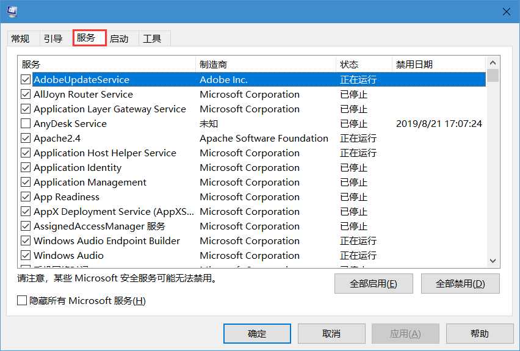Toggle 隐藏所有 Microsoft 服务 checkbox

tap(23, 300)
